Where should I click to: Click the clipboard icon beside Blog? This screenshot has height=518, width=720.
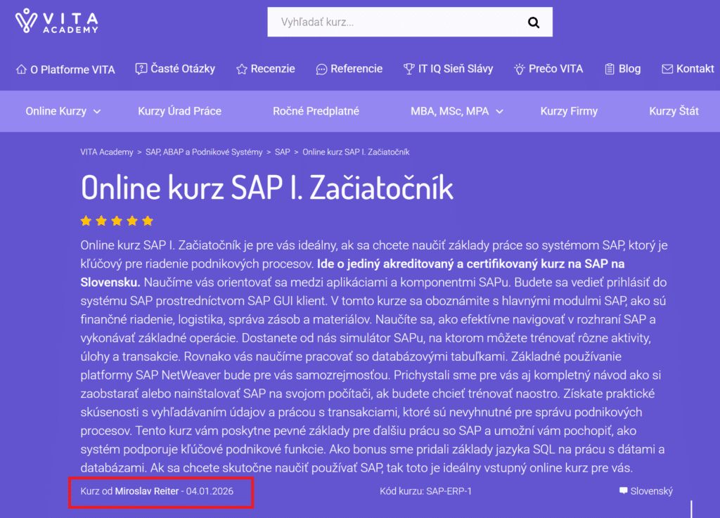(x=610, y=70)
